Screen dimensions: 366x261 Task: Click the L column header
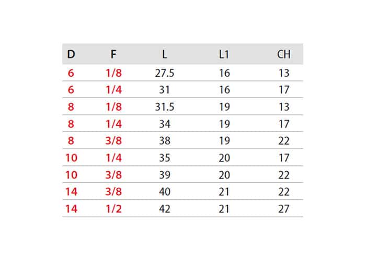165,54
